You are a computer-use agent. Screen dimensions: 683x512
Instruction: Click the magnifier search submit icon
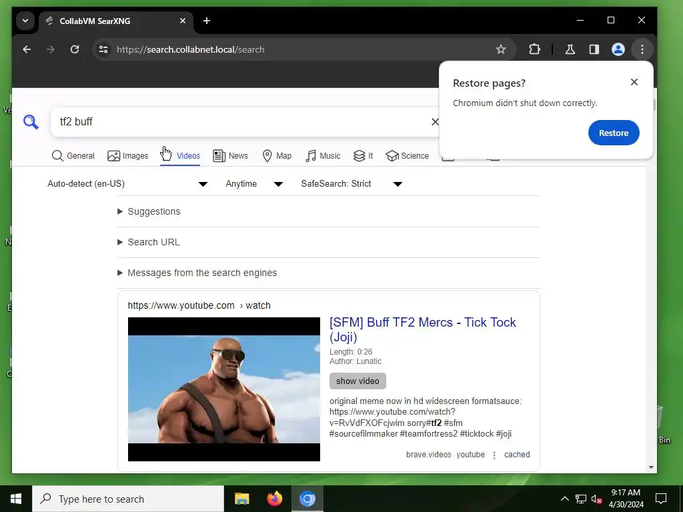[31, 122]
